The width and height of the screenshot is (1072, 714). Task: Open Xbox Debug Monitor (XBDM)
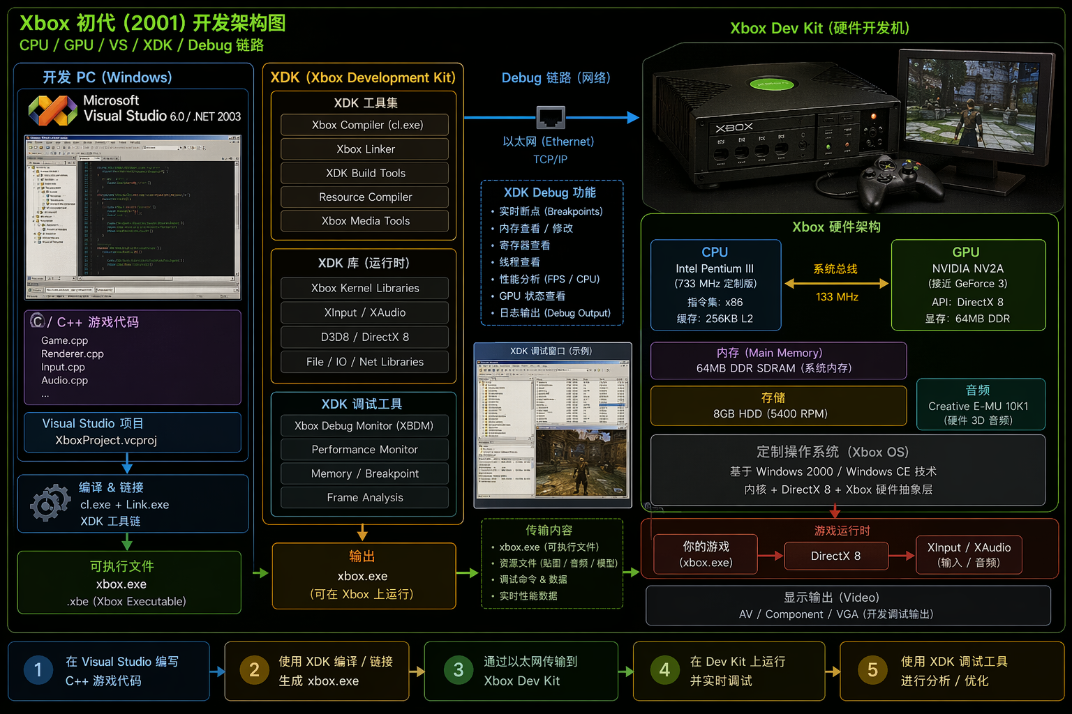[365, 425]
